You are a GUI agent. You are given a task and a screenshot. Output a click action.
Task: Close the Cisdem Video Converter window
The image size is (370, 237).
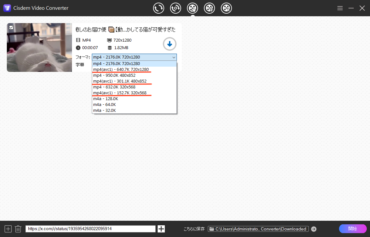click(x=362, y=8)
